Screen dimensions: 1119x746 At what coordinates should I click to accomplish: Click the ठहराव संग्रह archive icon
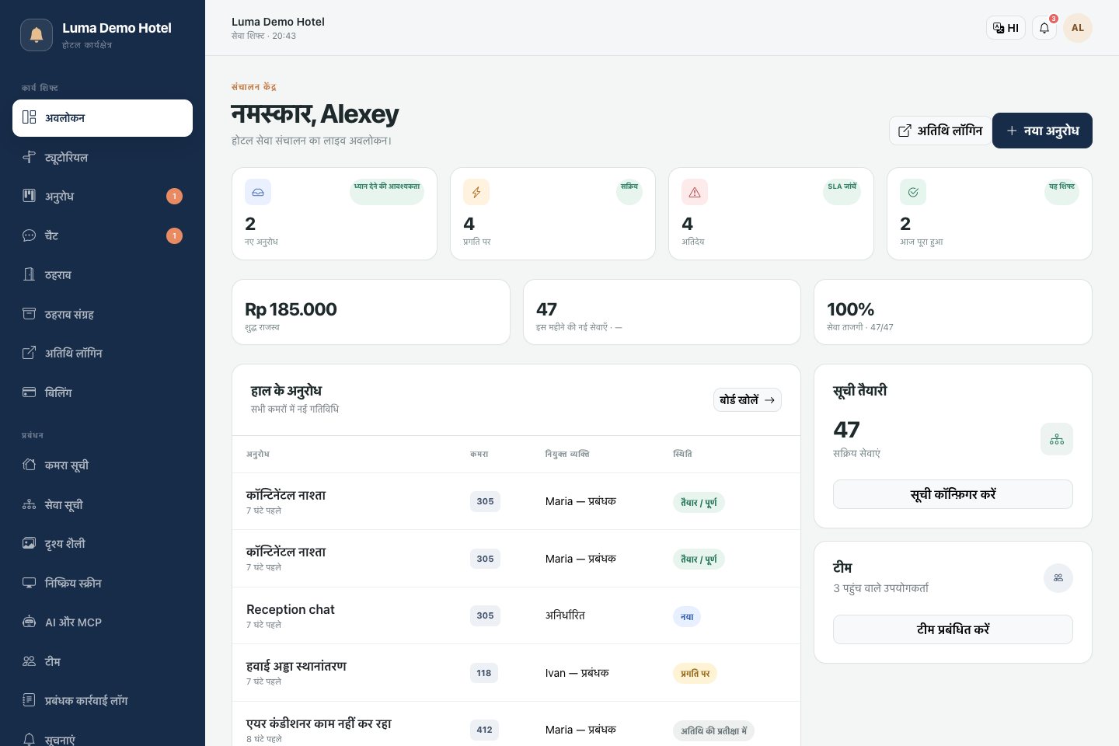[29, 314]
